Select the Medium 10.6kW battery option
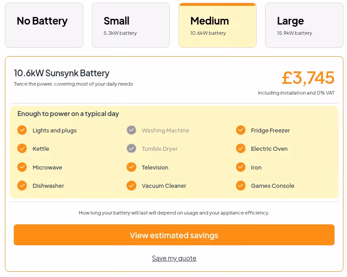The image size is (347, 277). coord(217,25)
